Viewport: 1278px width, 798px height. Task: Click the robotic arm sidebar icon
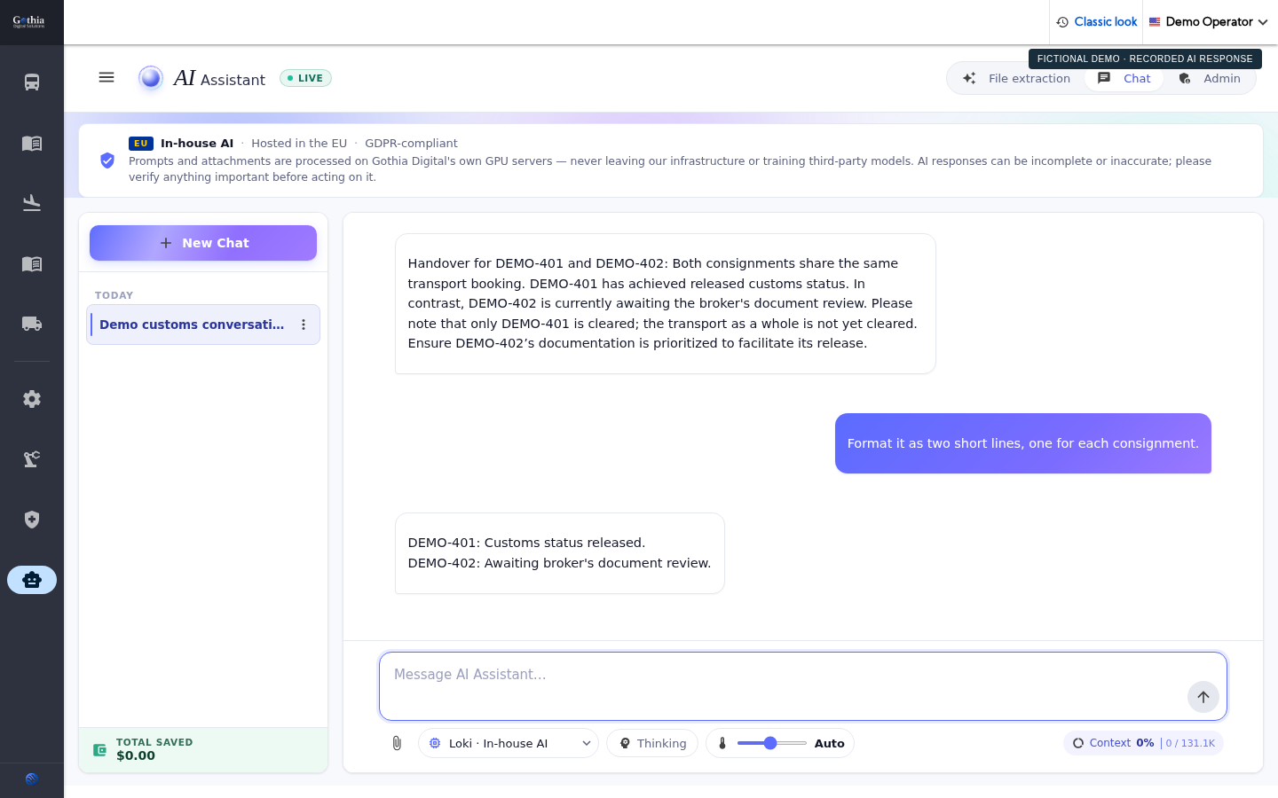click(32, 459)
